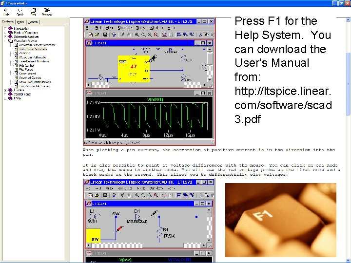Expand the LTspice tree node
This screenshot has width=351, height=263.
(5, 90)
